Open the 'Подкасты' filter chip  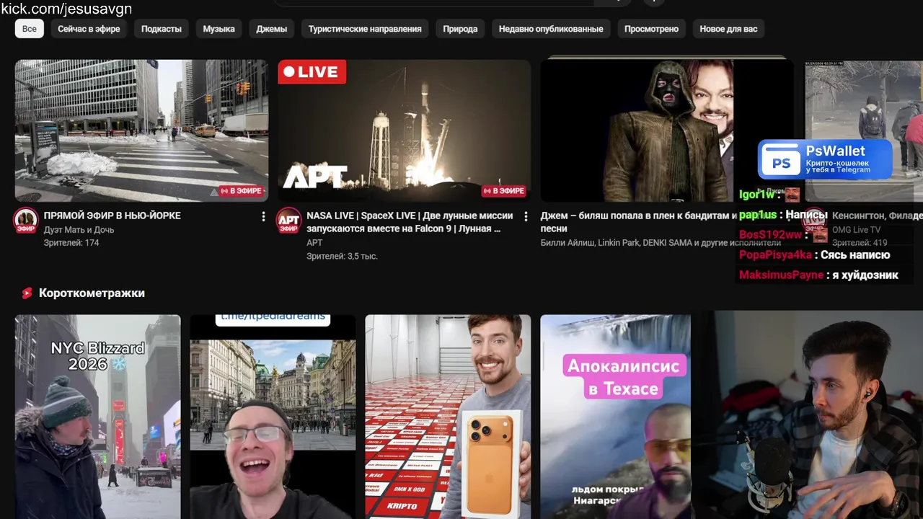pyautogui.click(x=162, y=29)
